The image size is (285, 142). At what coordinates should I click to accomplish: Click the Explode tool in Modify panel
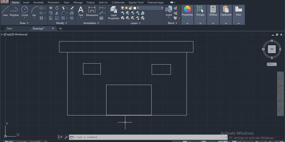72,13
